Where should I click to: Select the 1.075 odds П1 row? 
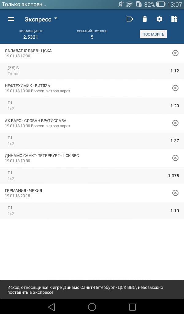[x=92, y=176]
